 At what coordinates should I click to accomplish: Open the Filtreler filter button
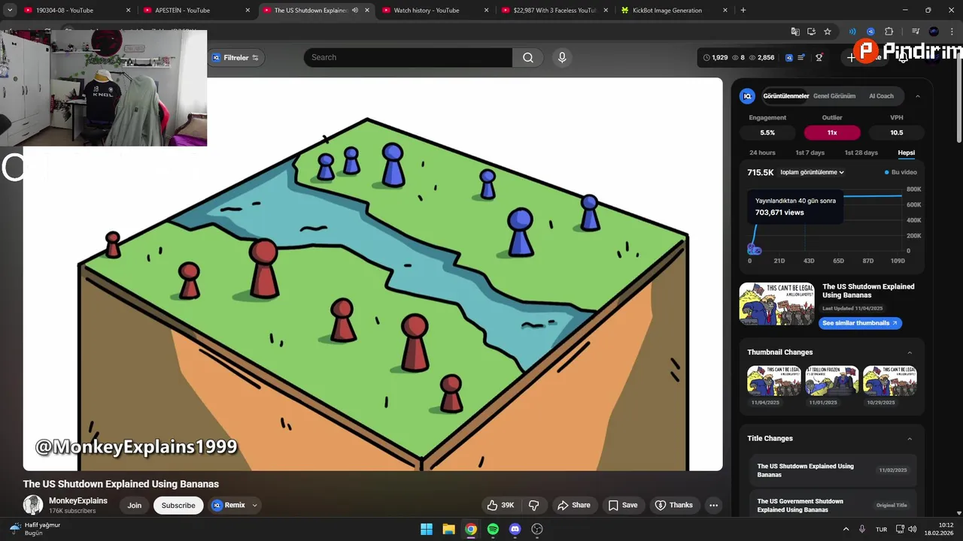coord(235,58)
